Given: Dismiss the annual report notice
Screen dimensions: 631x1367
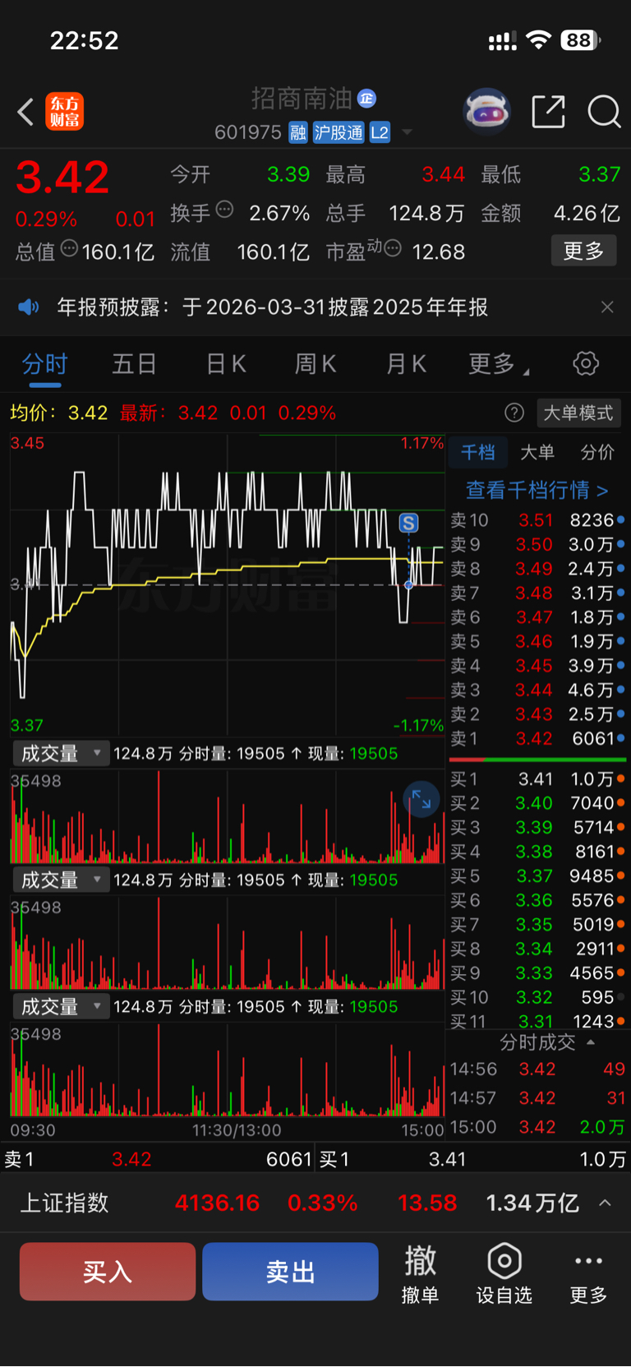Looking at the screenshot, I should pyautogui.click(x=607, y=307).
